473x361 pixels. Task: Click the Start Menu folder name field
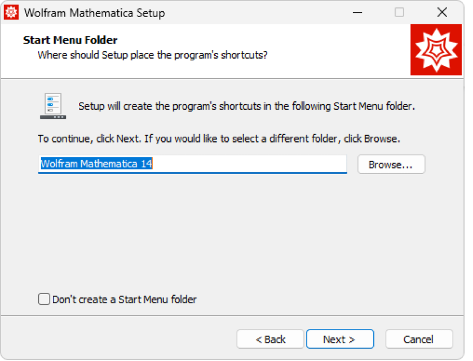(192, 164)
